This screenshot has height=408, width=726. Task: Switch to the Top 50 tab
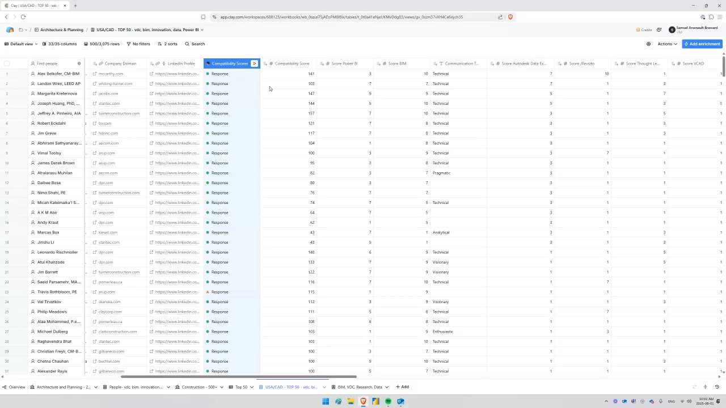pyautogui.click(x=242, y=387)
